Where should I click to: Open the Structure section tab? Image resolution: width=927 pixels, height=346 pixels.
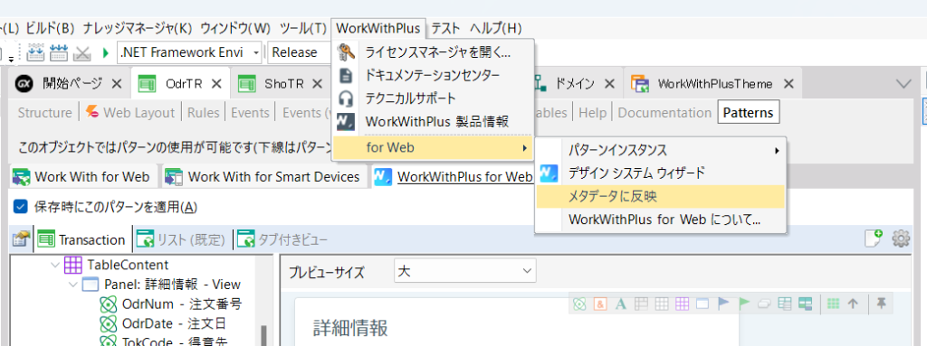44,113
